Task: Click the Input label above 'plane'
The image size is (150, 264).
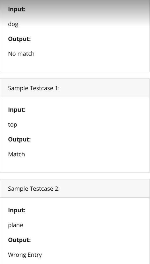Action: pos(17,210)
